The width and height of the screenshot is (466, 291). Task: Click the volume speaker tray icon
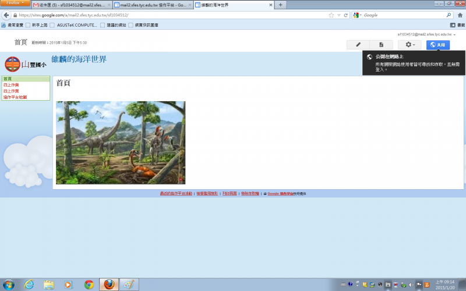point(411,285)
